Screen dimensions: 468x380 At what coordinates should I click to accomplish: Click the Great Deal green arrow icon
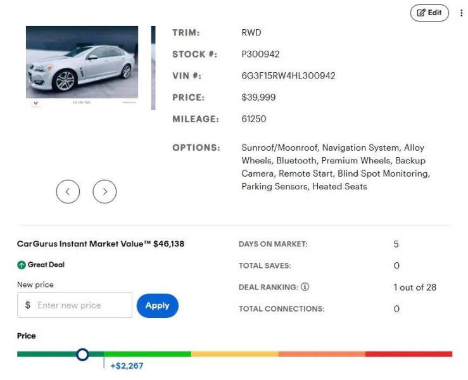[22, 265]
